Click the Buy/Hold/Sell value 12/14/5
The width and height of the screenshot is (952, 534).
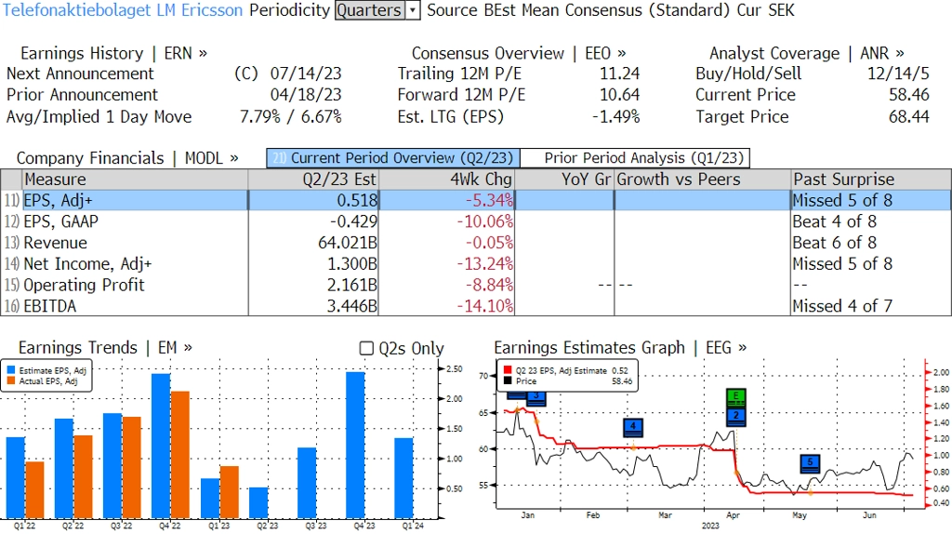point(898,73)
